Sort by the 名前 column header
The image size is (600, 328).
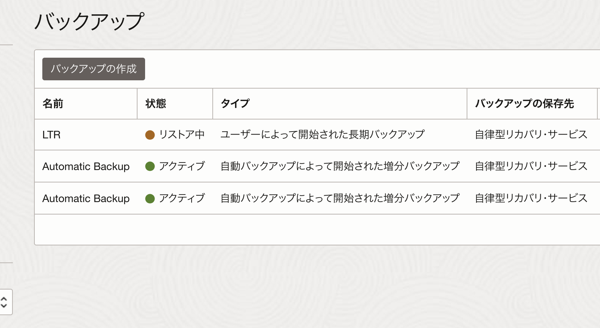pos(53,104)
